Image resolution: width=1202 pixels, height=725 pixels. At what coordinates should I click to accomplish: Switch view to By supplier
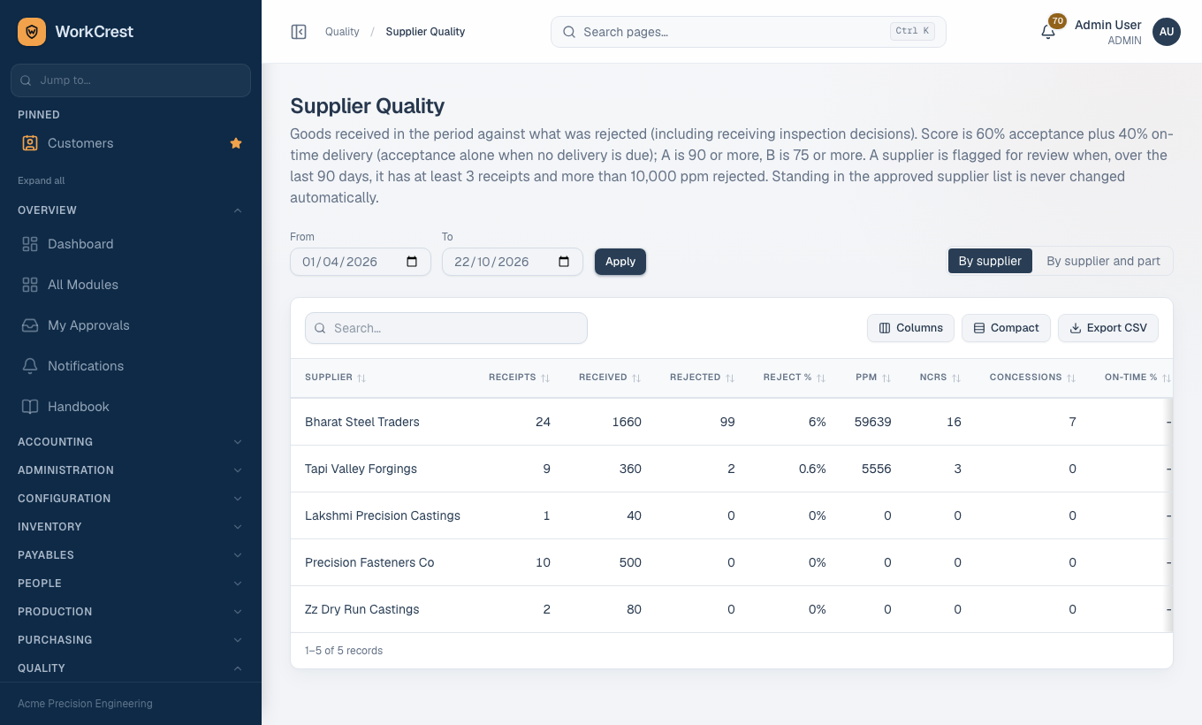click(x=990, y=261)
